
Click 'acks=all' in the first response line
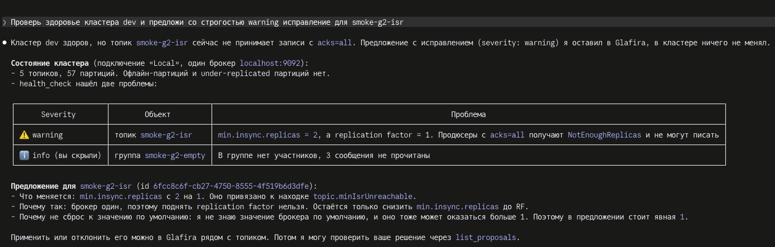pos(335,43)
